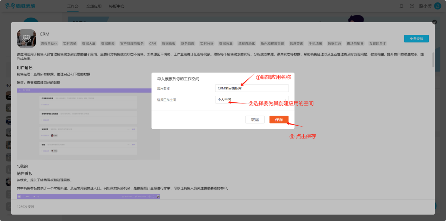Click the 角色和权限管理 tag

272,43
